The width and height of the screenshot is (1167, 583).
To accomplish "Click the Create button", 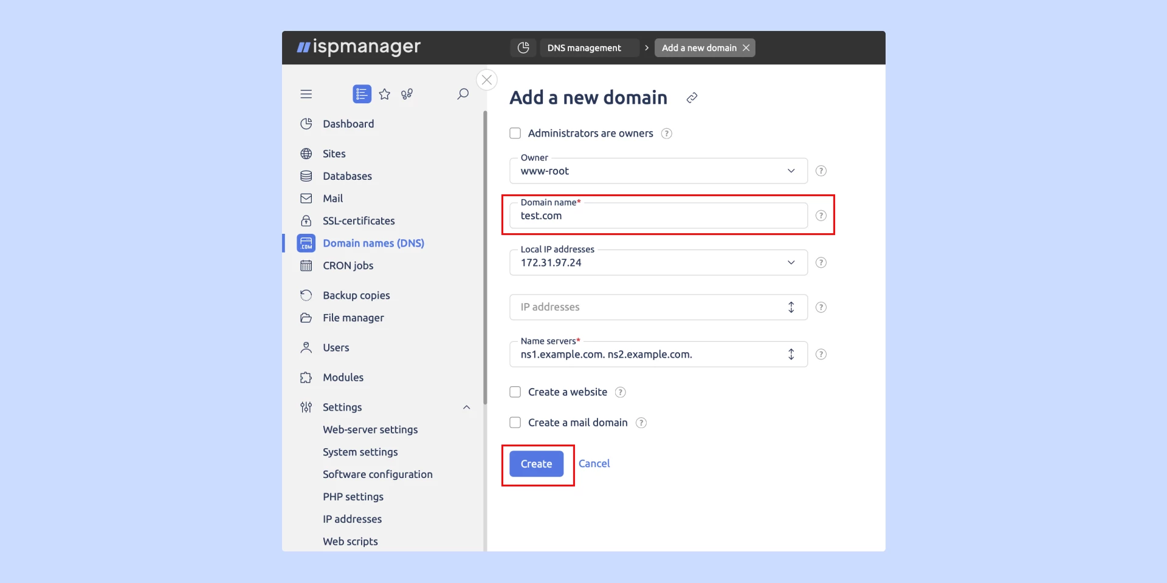I will click(x=536, y=464).
